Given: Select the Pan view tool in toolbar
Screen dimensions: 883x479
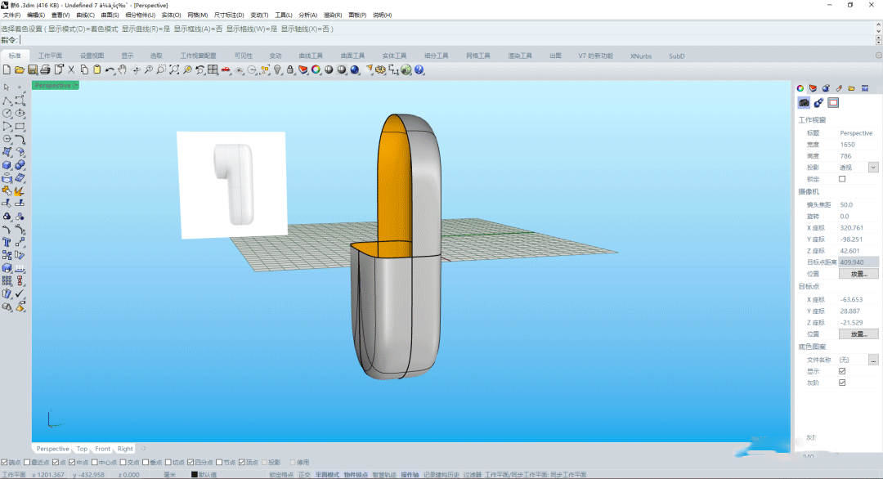Looking at the screenshot, I should pyautogui.click(x=121, y=70).
